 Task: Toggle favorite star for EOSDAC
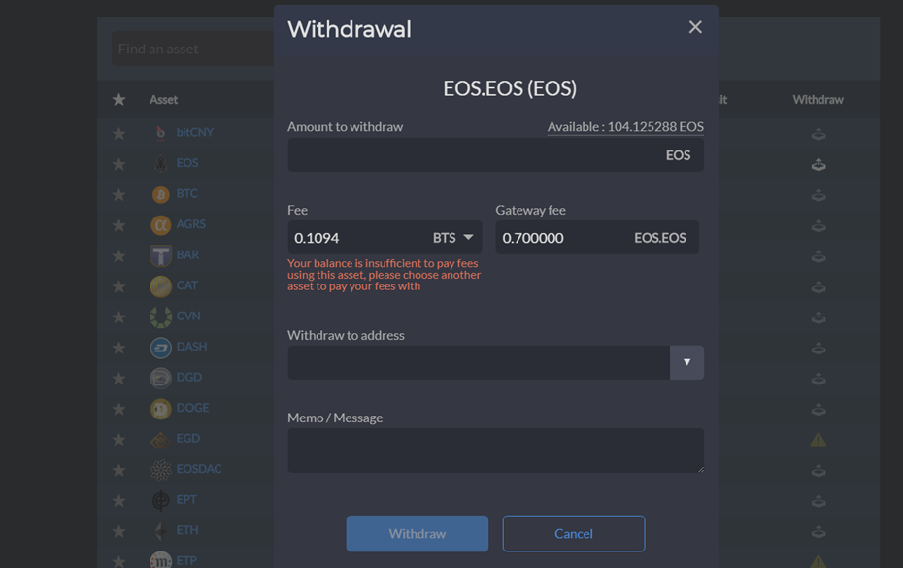118,470
